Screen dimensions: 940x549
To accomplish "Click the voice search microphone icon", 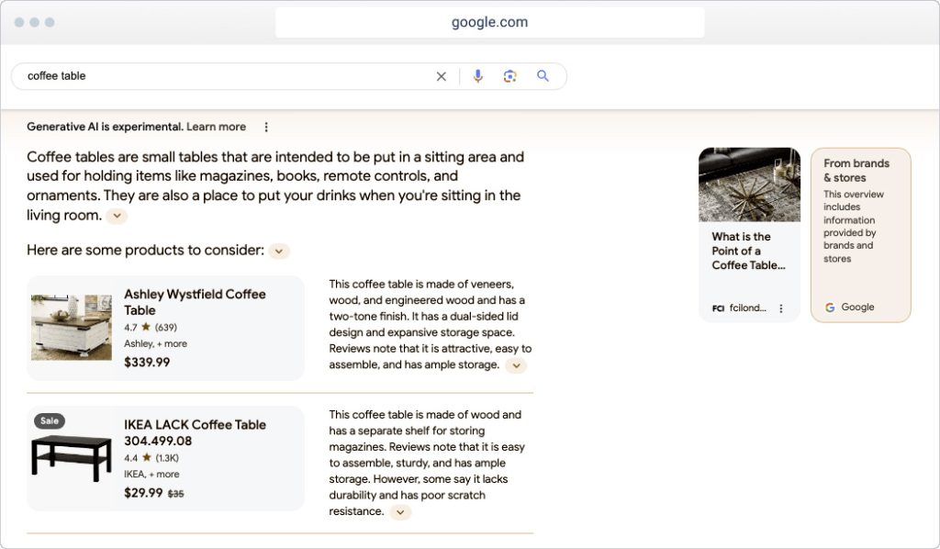I will click(477, 76).
